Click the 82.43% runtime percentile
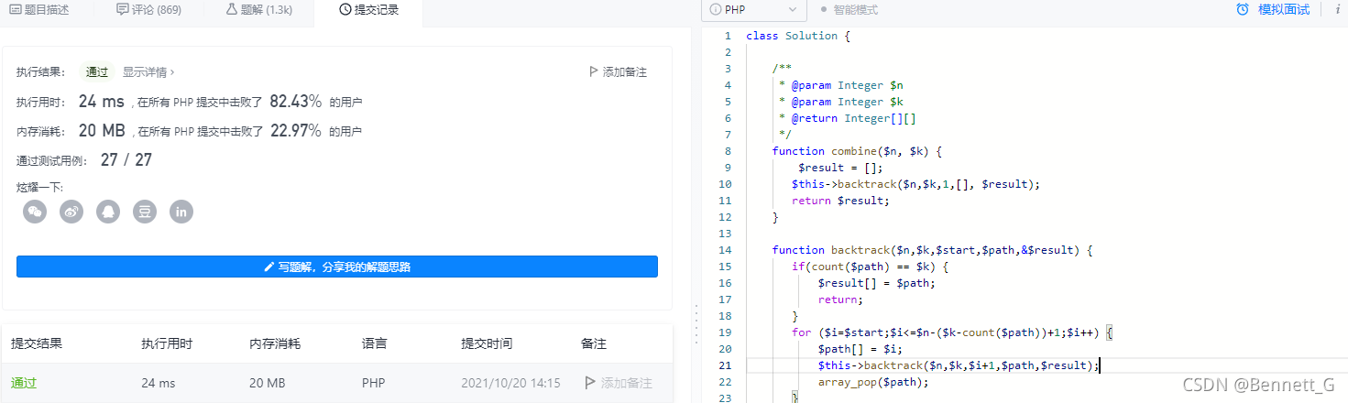 tap(295, 102)
